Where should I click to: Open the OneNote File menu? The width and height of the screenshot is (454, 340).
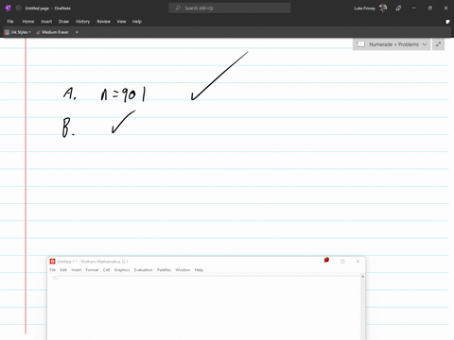coord(10,22)
